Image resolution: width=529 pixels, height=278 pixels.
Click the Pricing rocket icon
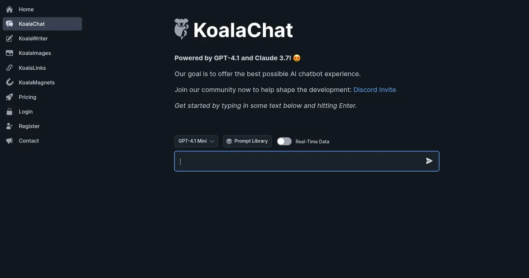coord(9,97)
